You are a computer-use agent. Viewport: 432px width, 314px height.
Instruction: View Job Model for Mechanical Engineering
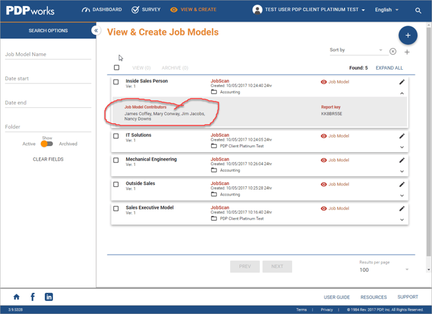pyautogui.click(x=335, y=160)
